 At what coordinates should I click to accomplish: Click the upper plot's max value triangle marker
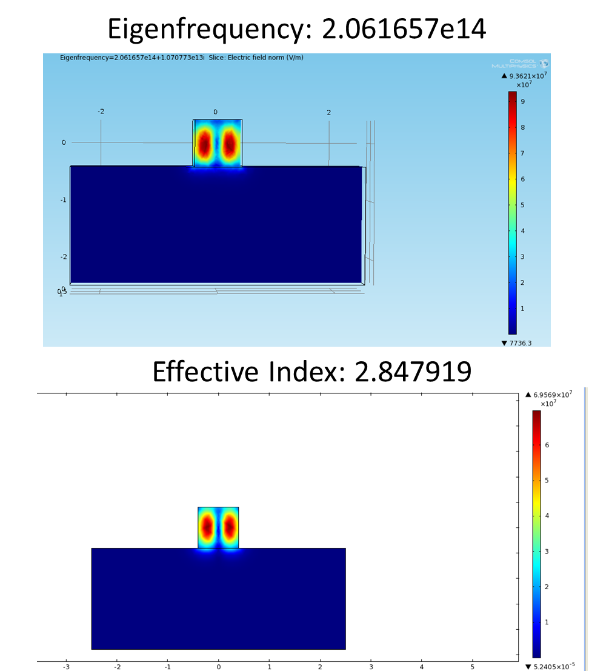click(504, 76)
